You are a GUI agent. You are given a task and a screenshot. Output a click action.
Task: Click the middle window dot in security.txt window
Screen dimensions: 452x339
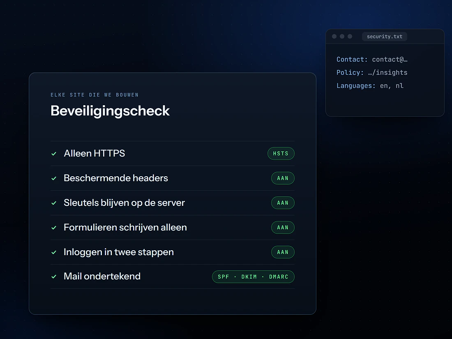pyautogui.click(x=342, y=36)
